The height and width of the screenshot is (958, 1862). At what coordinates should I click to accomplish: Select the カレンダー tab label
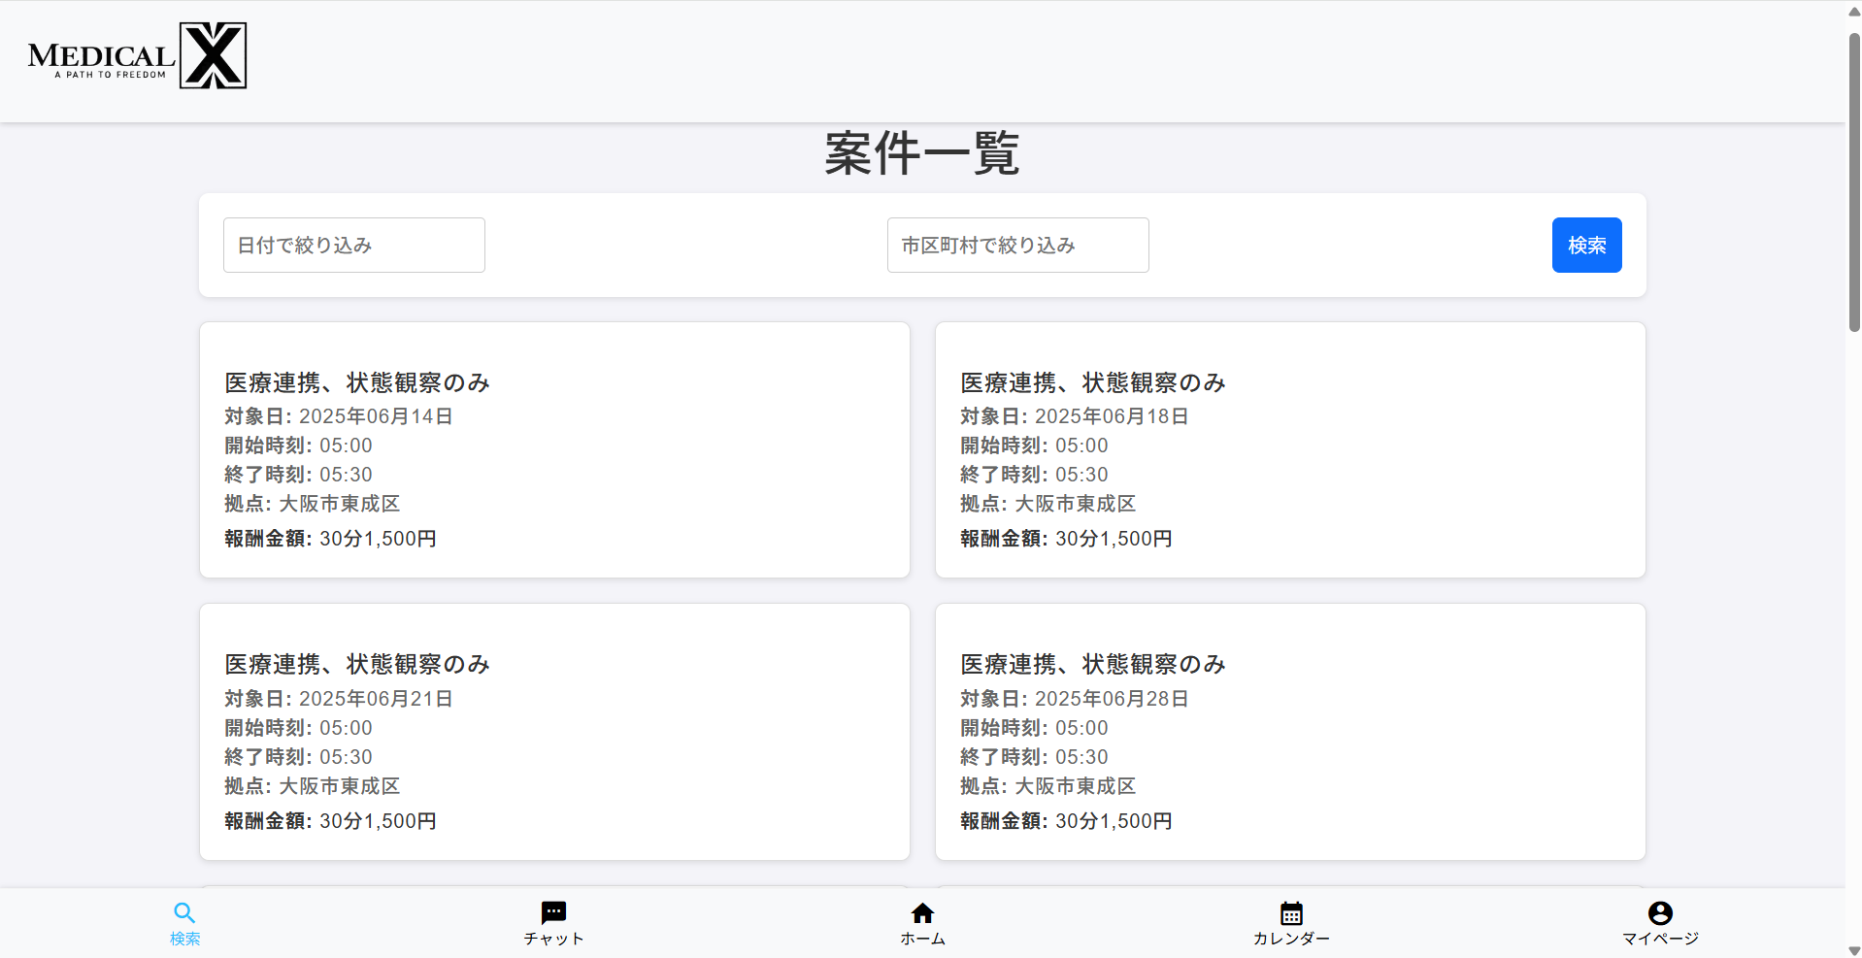pos(1291,939)
